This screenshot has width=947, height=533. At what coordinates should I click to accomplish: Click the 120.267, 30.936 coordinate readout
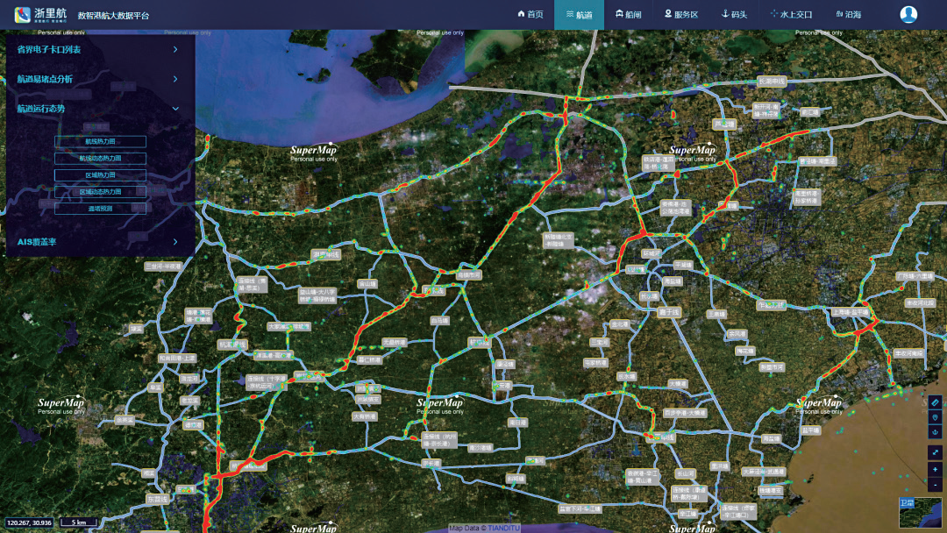click(x=30, y=522)
